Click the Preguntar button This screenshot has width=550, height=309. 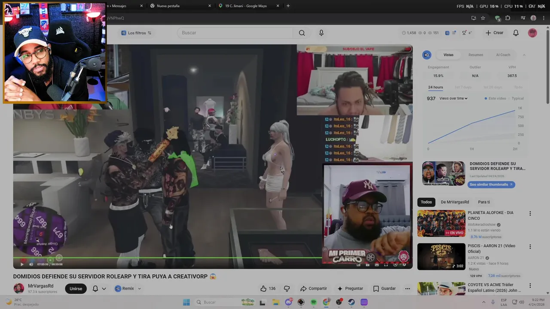tap(350, 288)
